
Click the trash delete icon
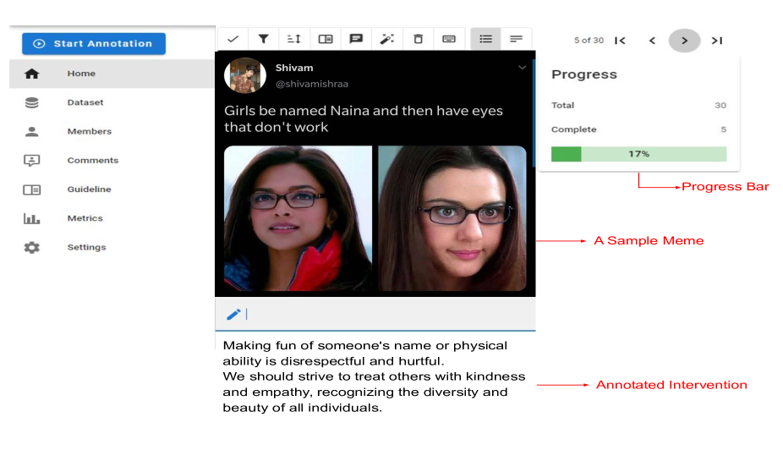[418, 39]
